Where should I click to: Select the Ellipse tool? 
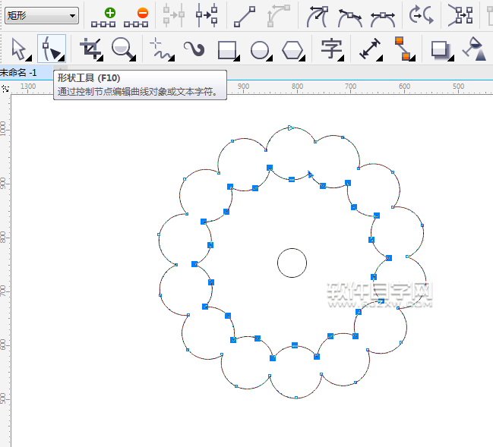pos(260,50)
